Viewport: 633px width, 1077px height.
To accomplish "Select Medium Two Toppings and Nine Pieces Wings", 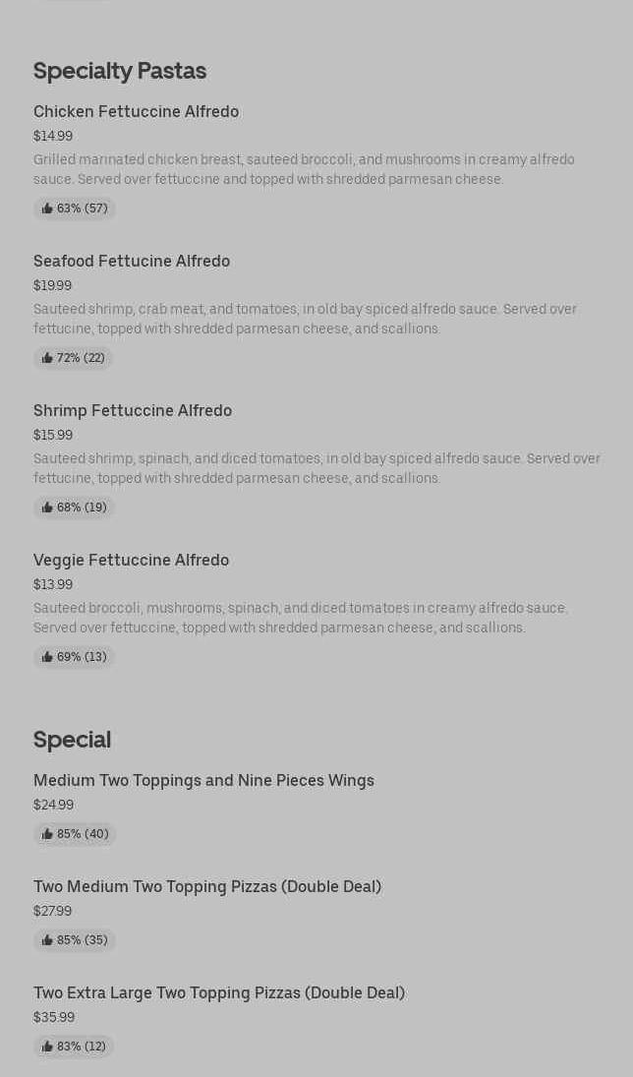I will [203, 781].
